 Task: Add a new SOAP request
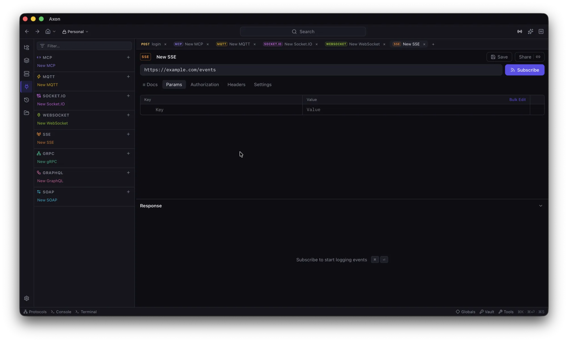coord(128,192)
